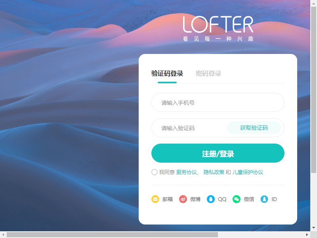Click the blue ID user icon

pos(264,199)
